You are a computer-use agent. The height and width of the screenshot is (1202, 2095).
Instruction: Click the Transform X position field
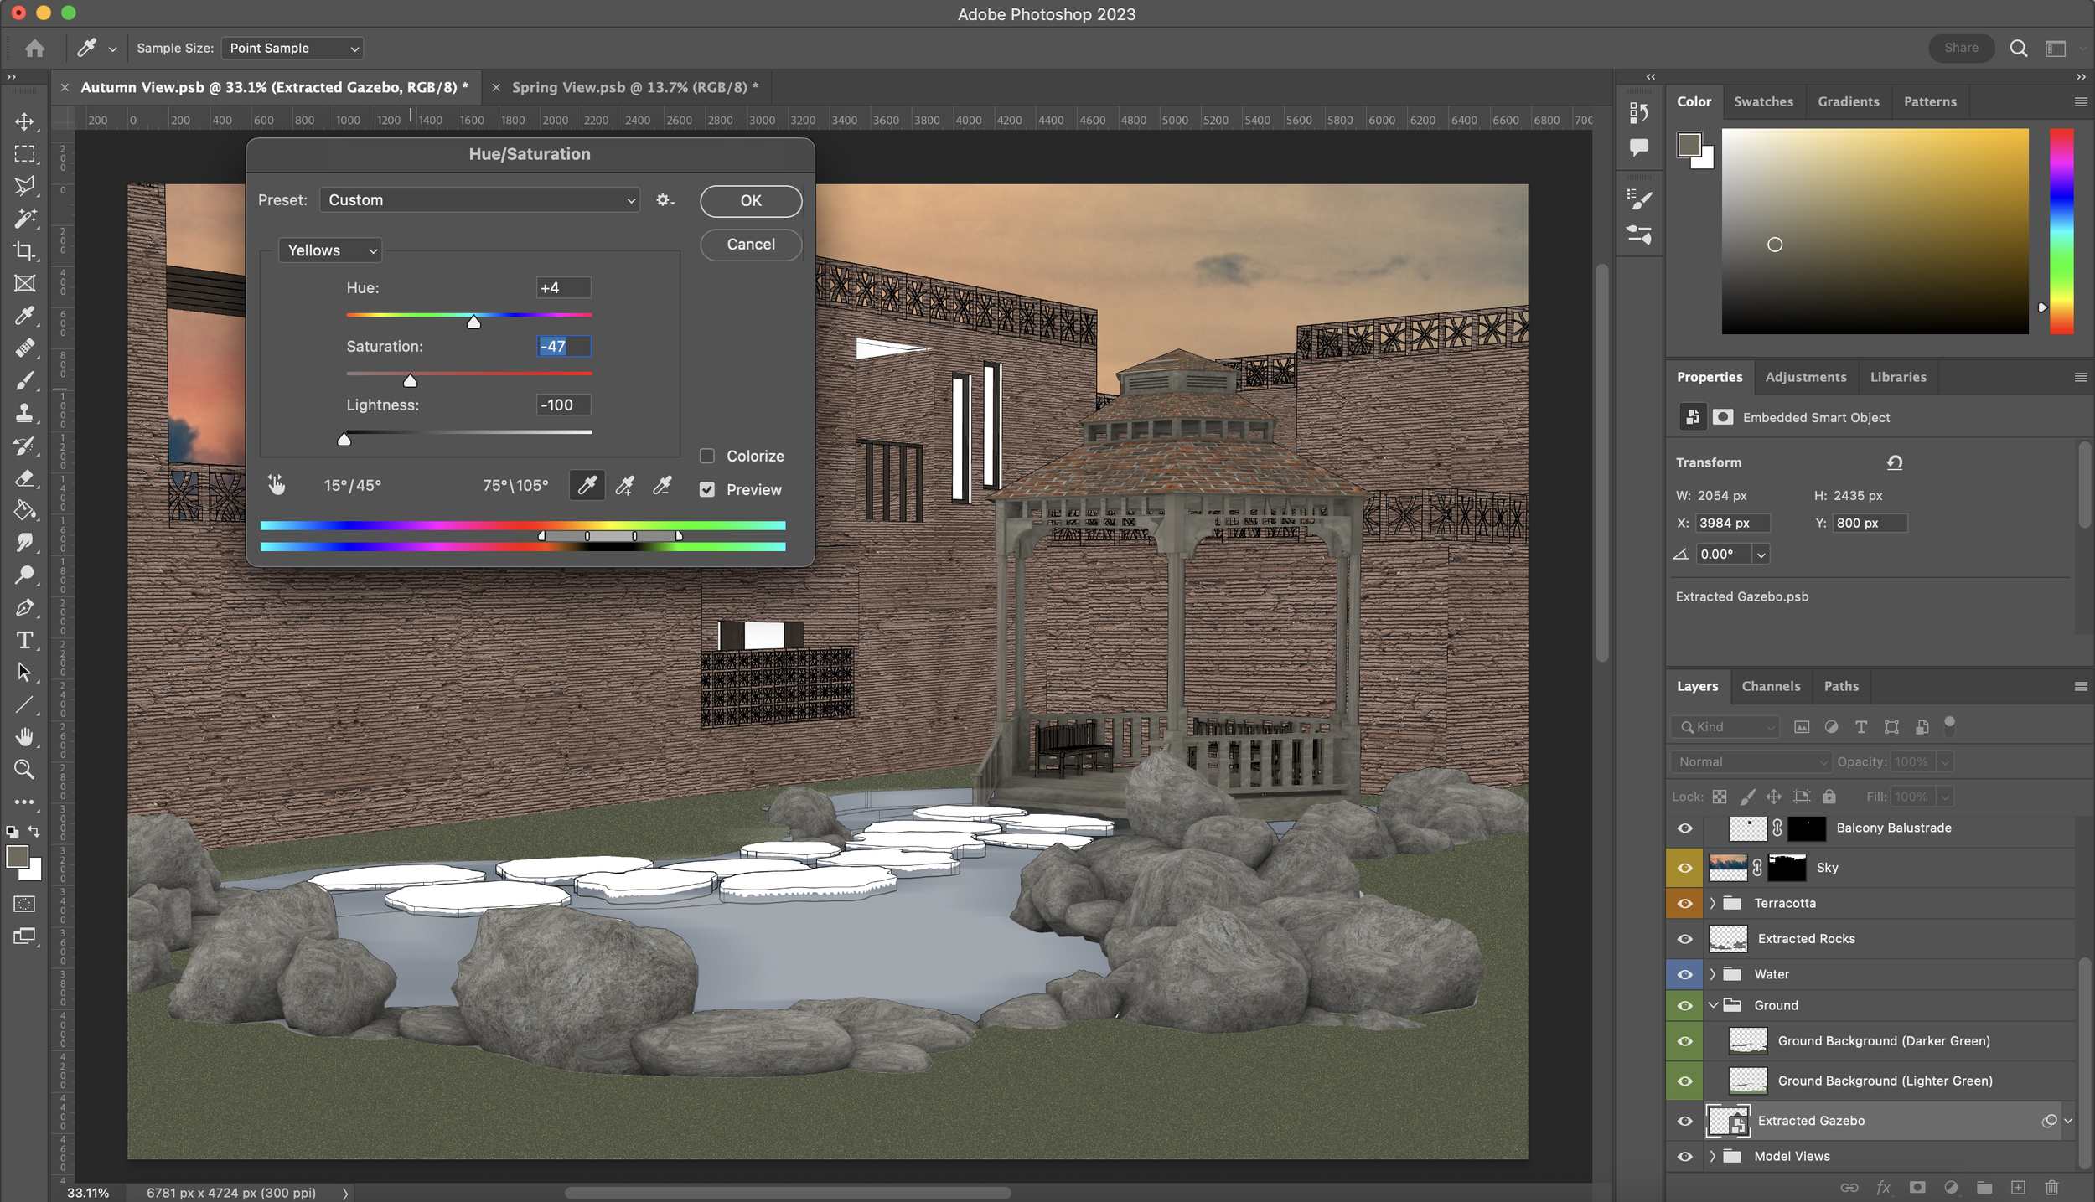[1732, 524]
